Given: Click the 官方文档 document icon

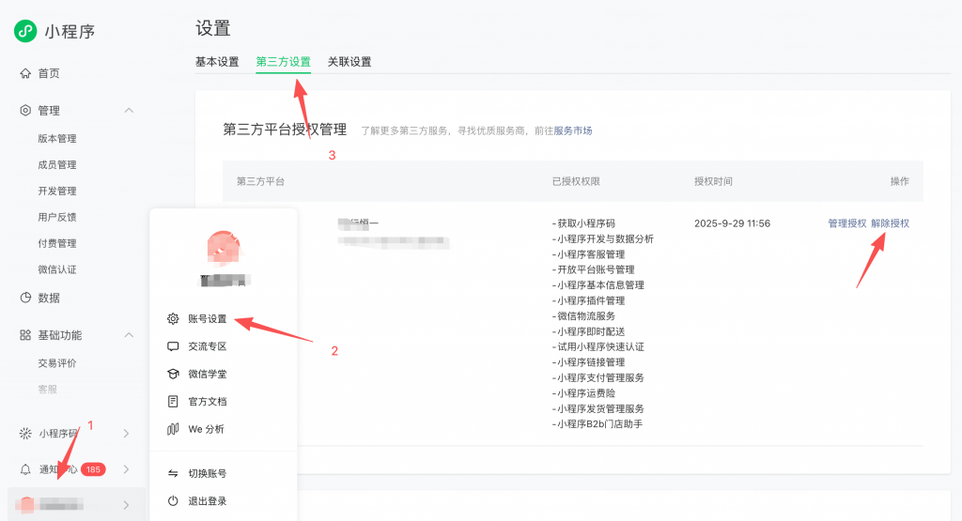Looking at the screenshot, I should coord(173,402).
